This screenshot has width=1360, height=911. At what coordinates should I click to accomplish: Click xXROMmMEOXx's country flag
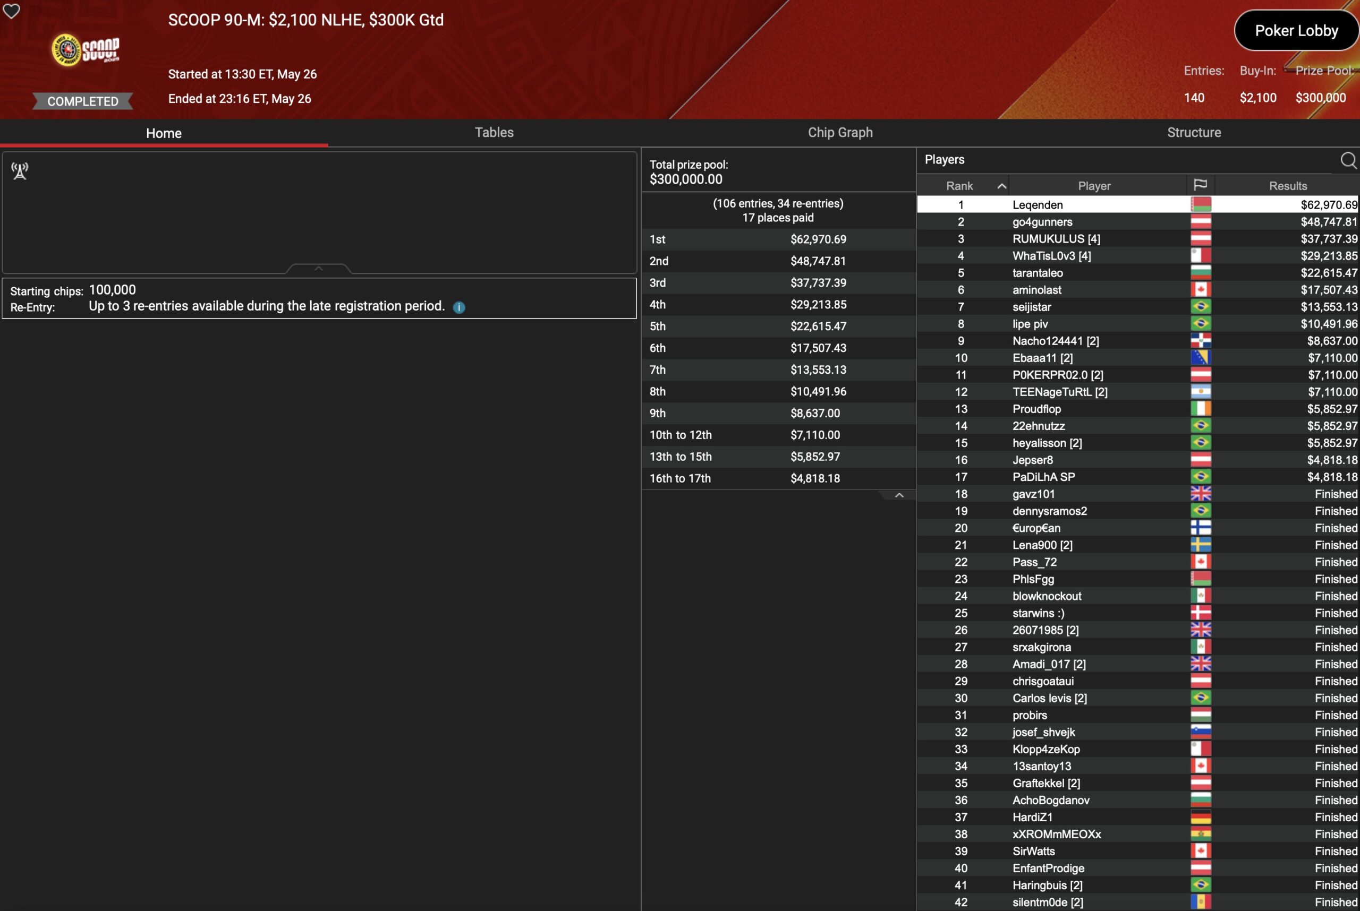(x=1201, y=833)
